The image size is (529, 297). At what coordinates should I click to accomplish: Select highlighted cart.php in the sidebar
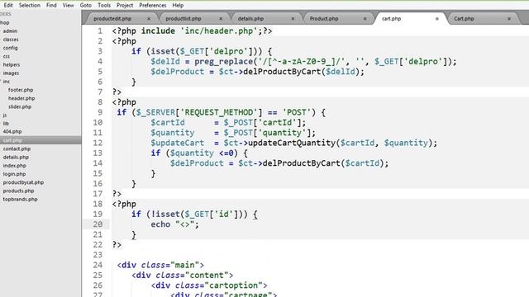41,140
